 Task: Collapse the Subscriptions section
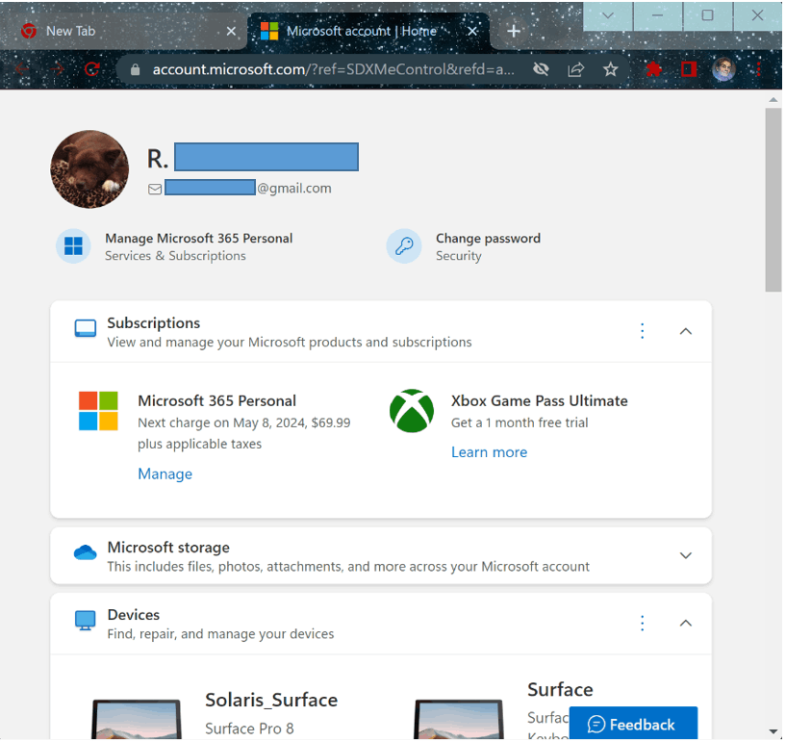click(685, 331)
